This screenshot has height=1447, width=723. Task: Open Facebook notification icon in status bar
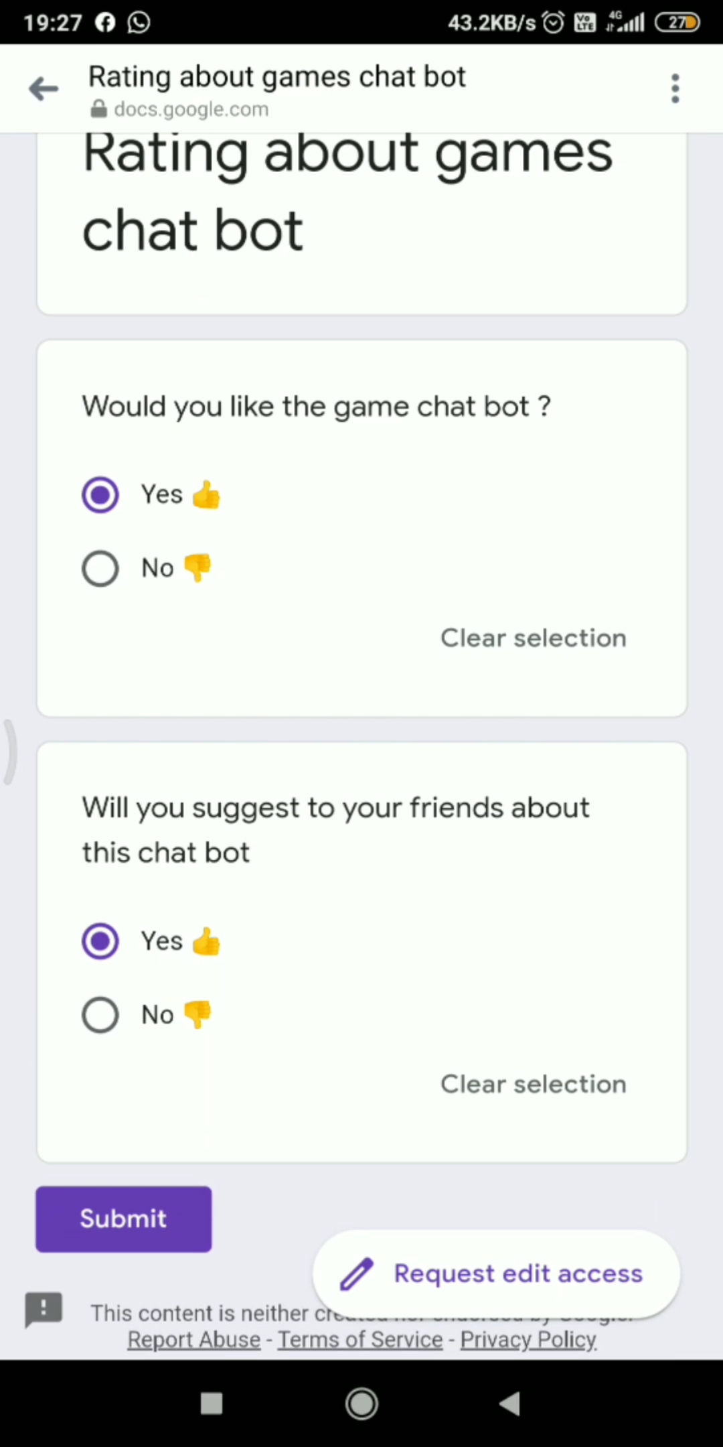[105, 23]
